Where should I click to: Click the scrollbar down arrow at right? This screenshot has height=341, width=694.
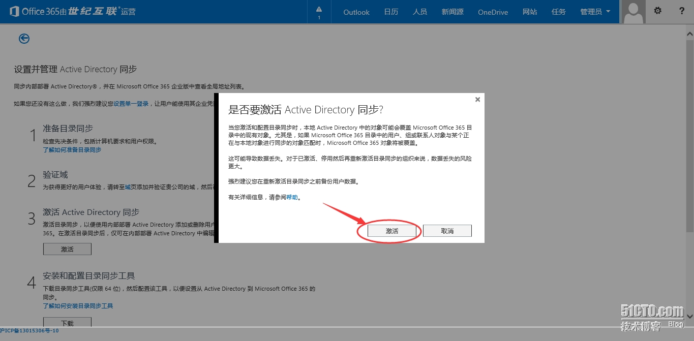(x=689, y=315)
